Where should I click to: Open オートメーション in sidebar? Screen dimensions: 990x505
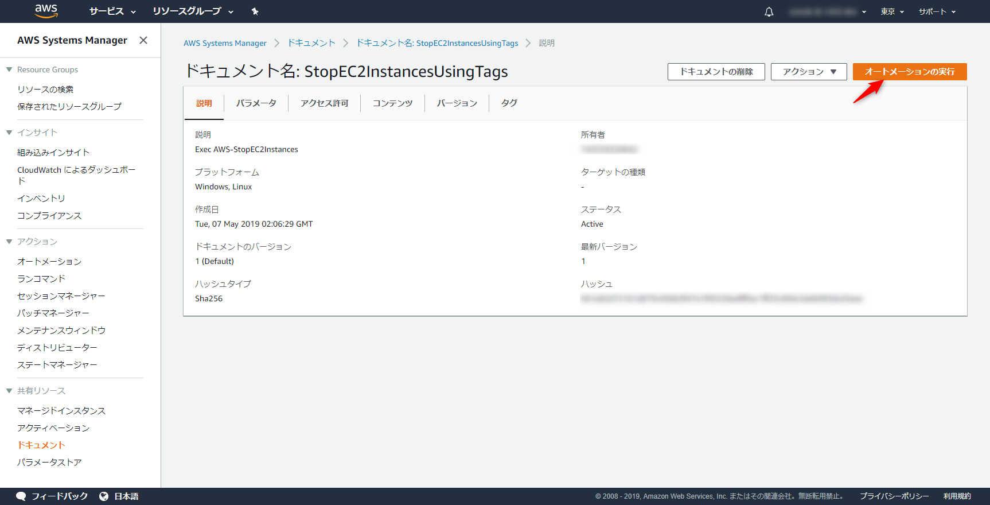pyautogui.click(x=49, y=262)
